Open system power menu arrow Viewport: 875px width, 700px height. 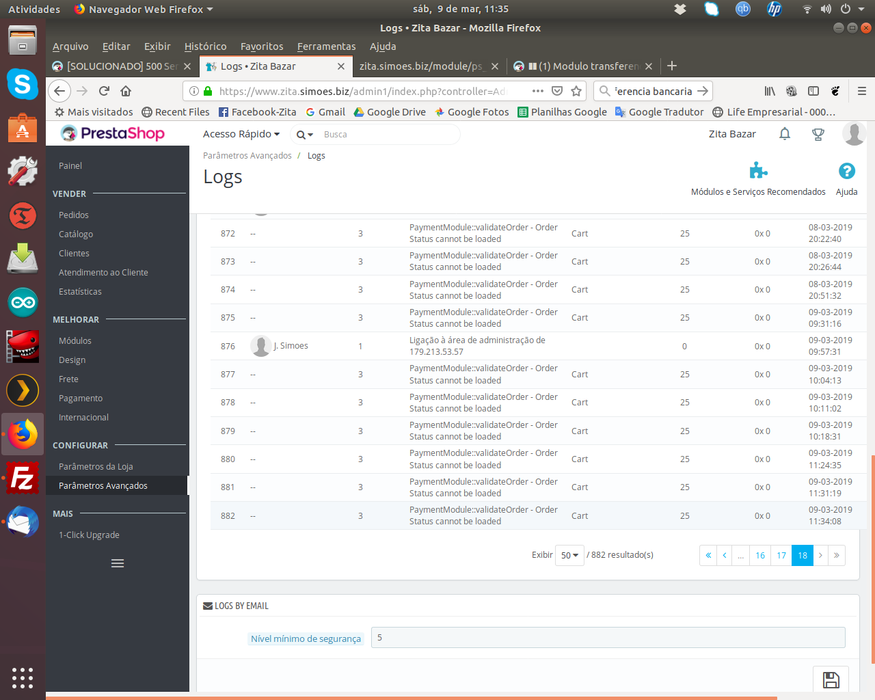tap(861, 9)
